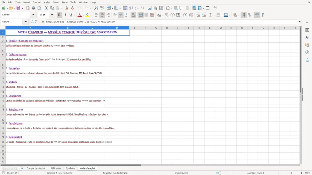This screenshot has width=312, height=175.
Task: Open the Format menu
Action: point(37,2)
